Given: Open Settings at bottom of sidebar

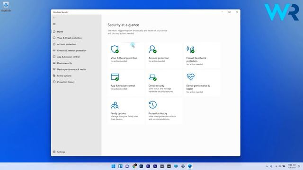Looking at the screenshot, I should point(61,152).
